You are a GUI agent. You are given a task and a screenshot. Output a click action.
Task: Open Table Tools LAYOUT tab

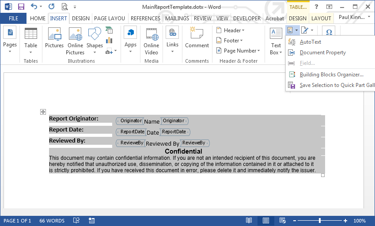pyautogui.click(x=321, y=19)
